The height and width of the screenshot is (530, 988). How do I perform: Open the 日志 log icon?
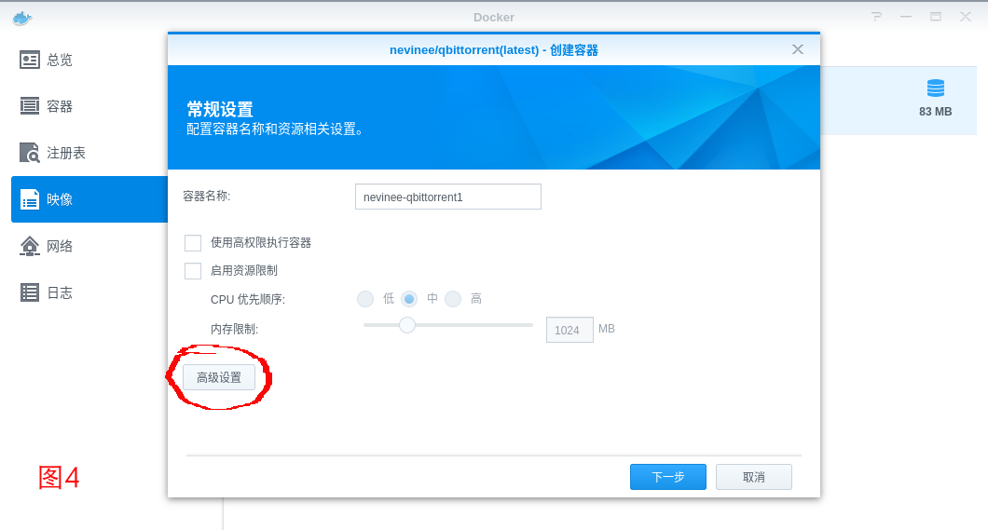(x=30, y=292)
